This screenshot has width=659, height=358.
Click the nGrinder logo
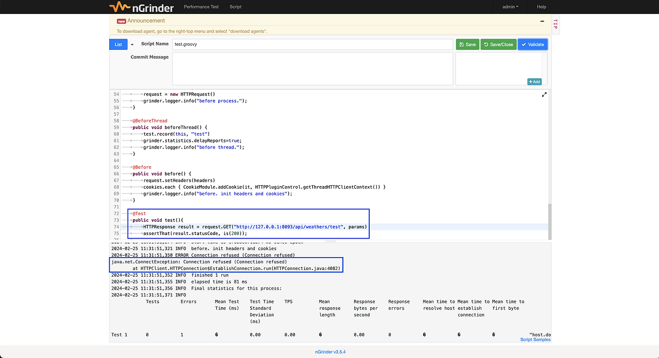(x=142, y=7)
